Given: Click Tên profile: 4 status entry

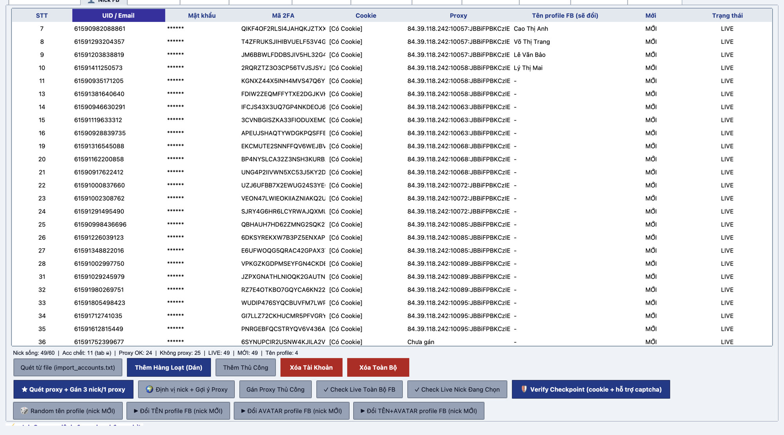Looking at the screenshot, I should [x=281, y=353].
